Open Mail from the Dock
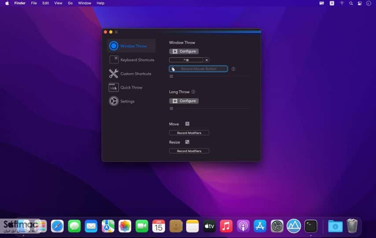 tap(91, 226)
